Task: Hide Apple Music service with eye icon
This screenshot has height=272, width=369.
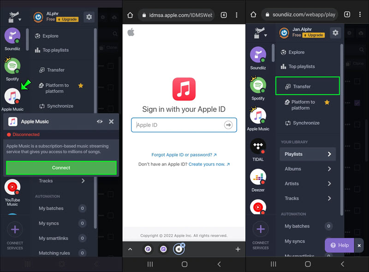Action: point(100,122)
